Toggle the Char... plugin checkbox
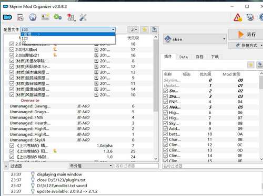 tap(165, 139)
